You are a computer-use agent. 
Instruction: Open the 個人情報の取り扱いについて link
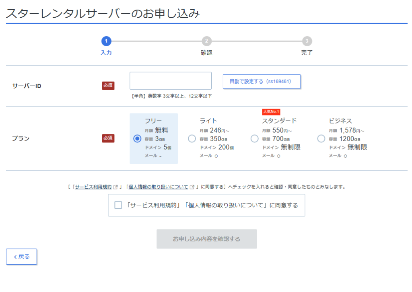pyautogui.click(x=158, y=187)
